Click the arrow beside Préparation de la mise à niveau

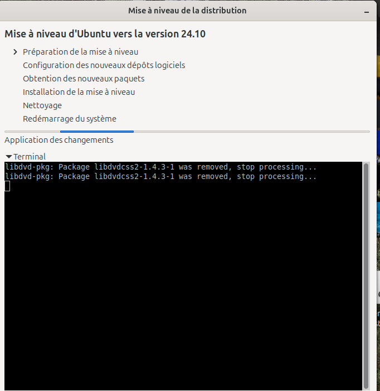[x=15, y=52]
